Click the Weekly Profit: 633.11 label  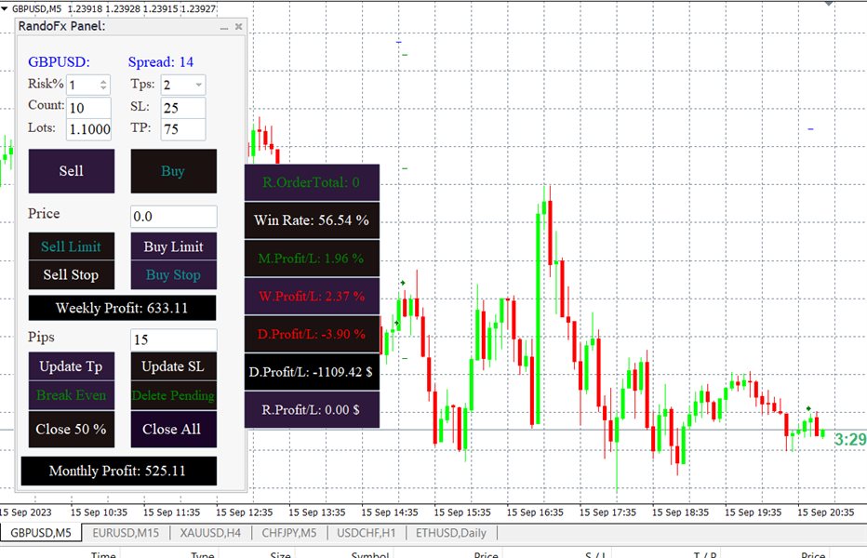point(122,308)
